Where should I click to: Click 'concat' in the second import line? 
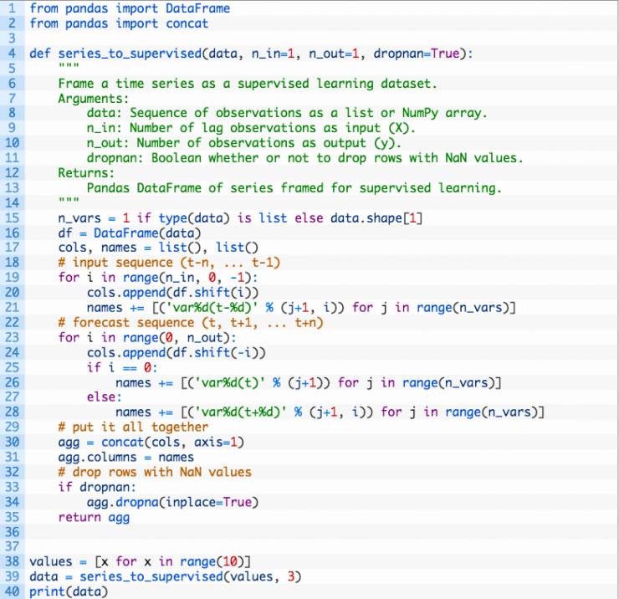187,23
